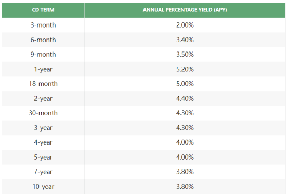
Task: Click the CD TERM column header
Action: click(43, 10)
